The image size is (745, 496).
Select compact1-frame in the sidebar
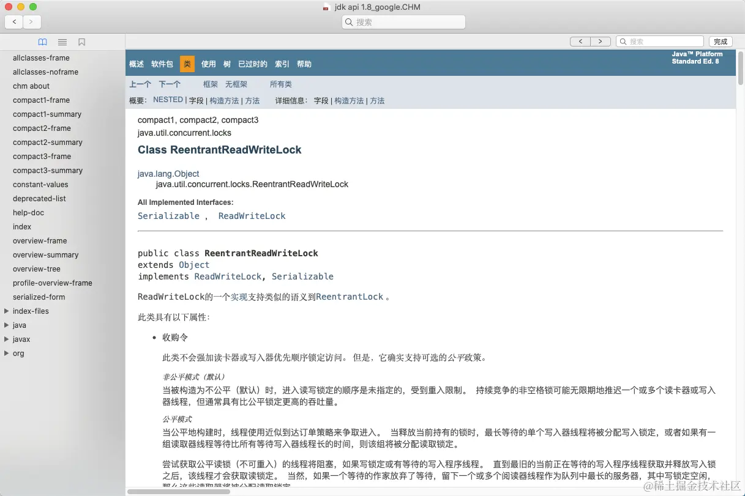(41, 100)
